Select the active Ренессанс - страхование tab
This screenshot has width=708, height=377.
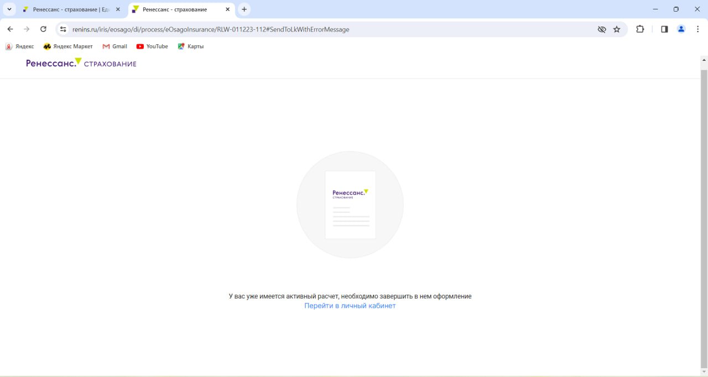pos(181,9)
